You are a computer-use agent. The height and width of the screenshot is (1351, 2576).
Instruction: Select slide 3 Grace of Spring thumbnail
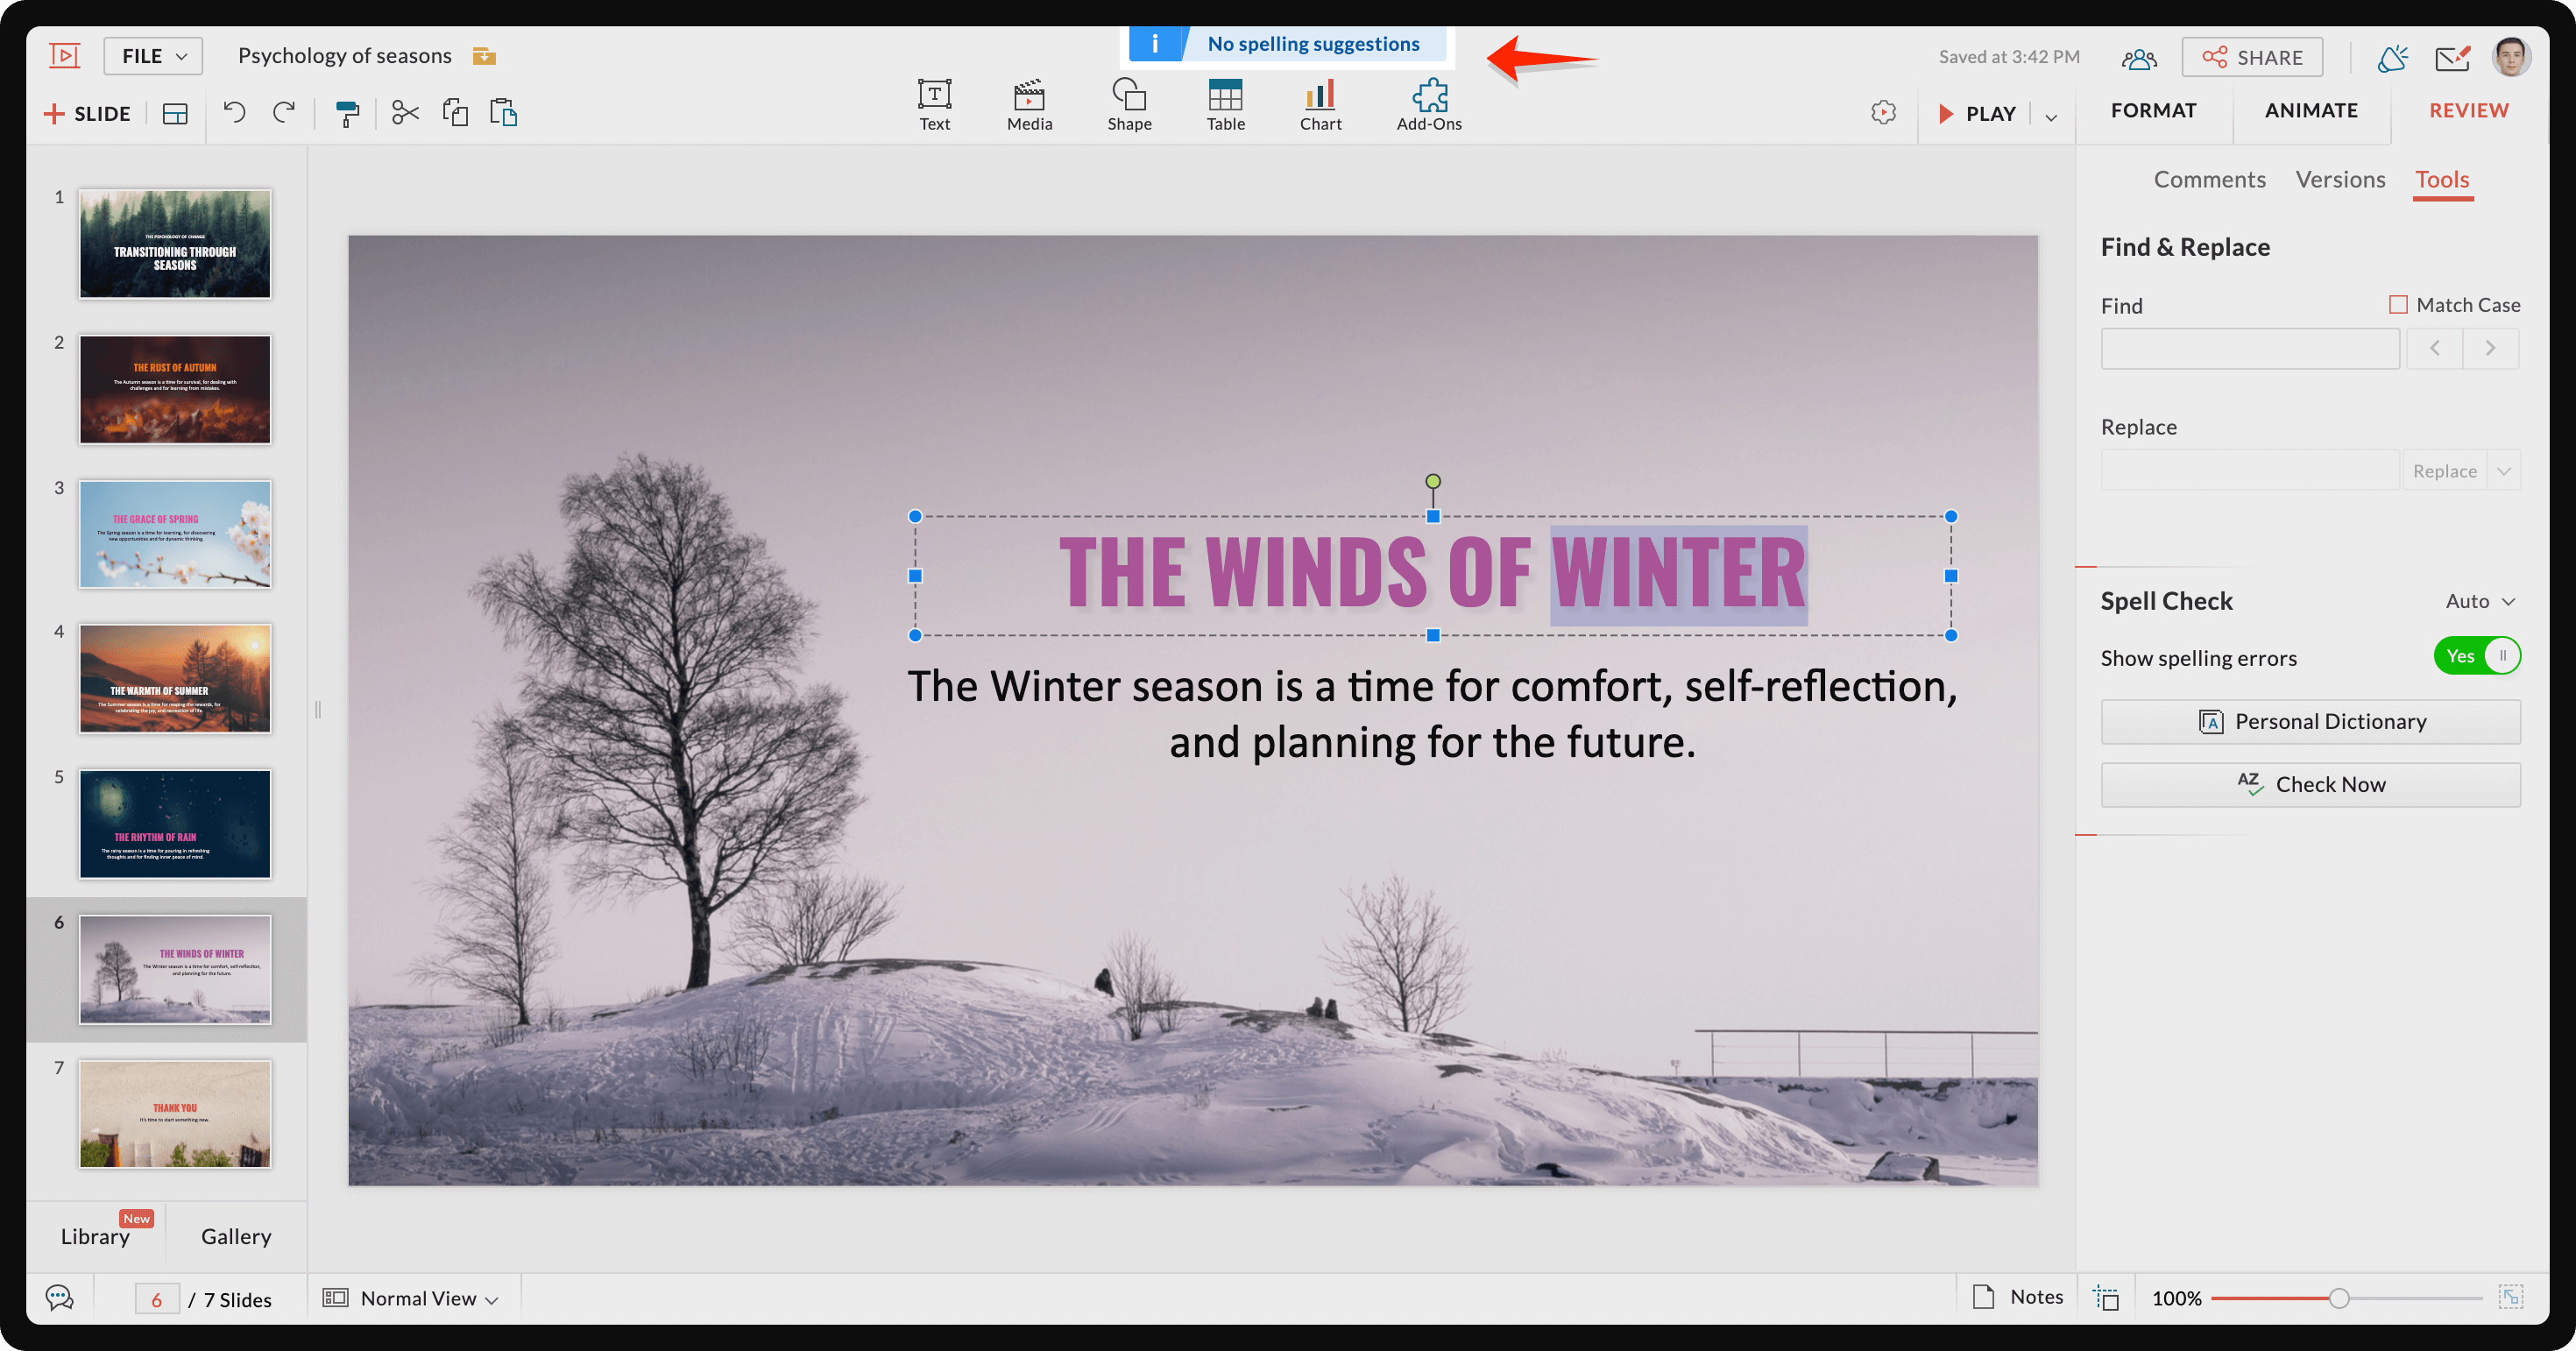[175, 534]
